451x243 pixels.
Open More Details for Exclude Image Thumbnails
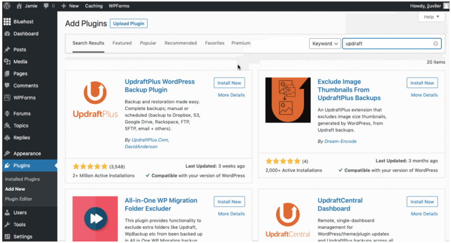point(424,95)
